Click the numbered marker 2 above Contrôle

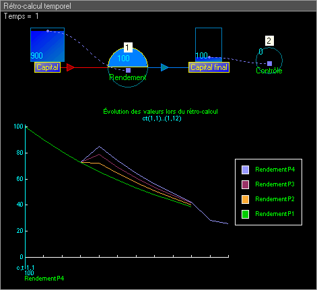(269, 41)
